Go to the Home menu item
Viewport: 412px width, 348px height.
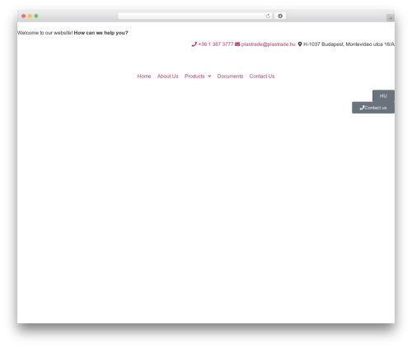click(x=144, y=77)
